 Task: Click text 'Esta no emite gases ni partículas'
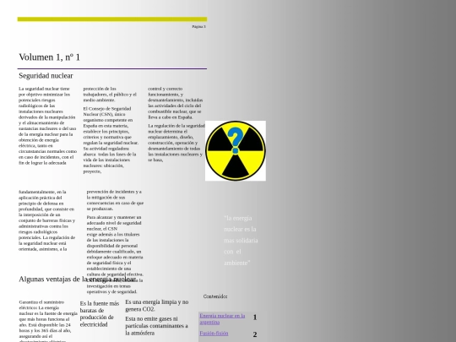[x=157, y=326]
